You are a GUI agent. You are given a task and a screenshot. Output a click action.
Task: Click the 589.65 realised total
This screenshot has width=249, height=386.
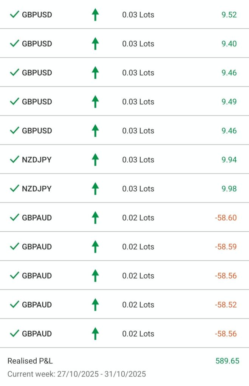(x=227, y=361)
